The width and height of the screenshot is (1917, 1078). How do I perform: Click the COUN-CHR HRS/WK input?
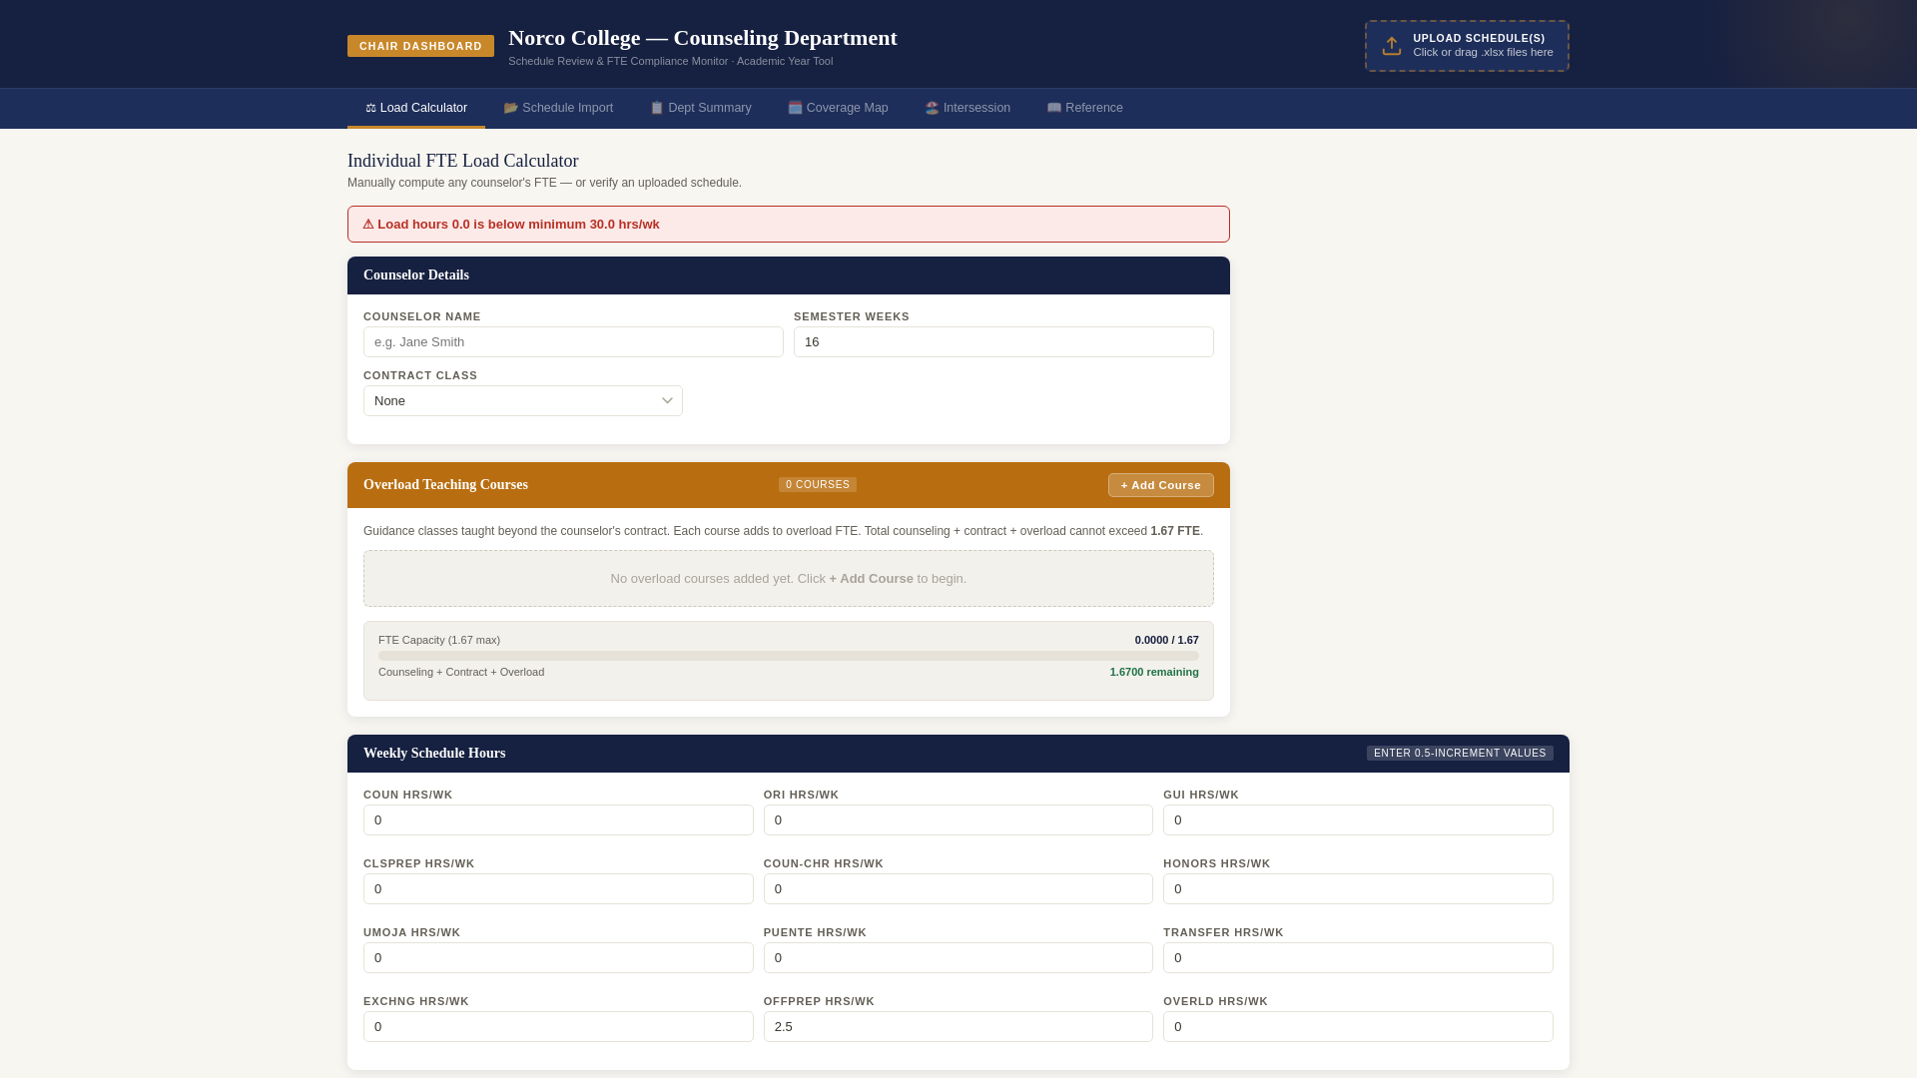(x=958, y=889)
